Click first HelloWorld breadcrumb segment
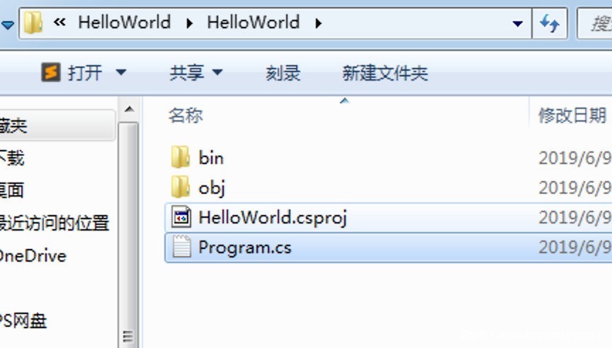This screenshot has height=348, width=612. point(124,23)
